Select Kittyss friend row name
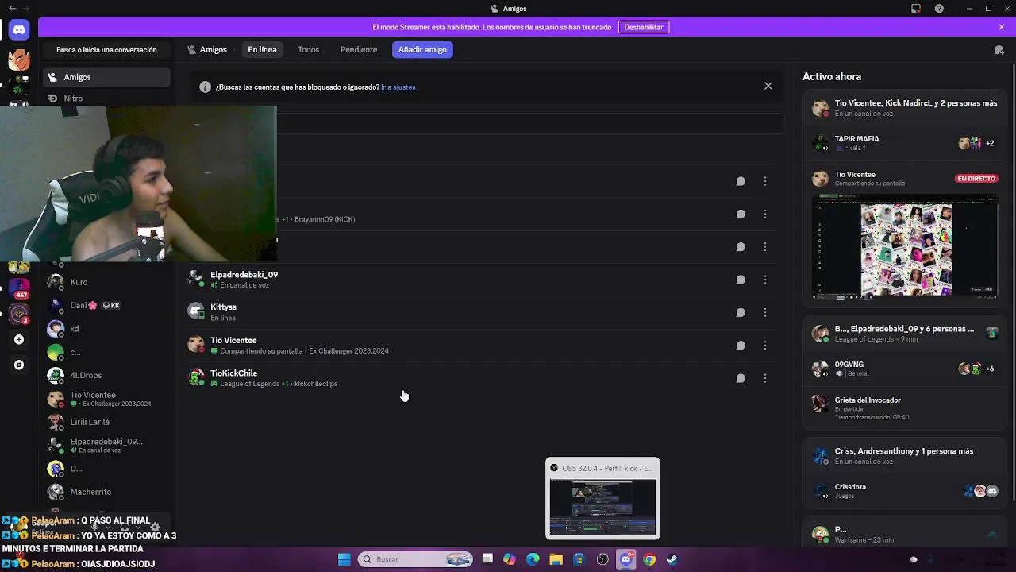The height and width of the screenshot is (572, 1016). pyautogui.click(x=223, y=307)
